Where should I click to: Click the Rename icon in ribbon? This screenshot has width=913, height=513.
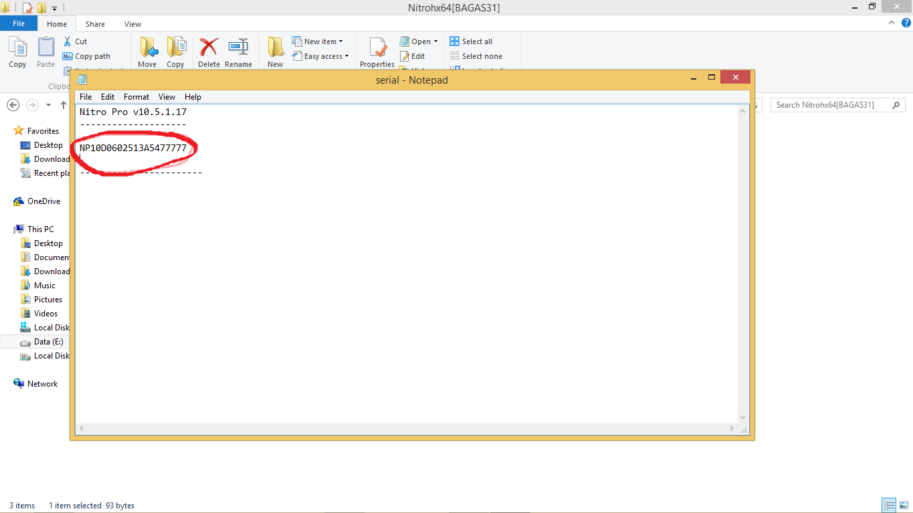pyautogui.click(x=238, y=47)
